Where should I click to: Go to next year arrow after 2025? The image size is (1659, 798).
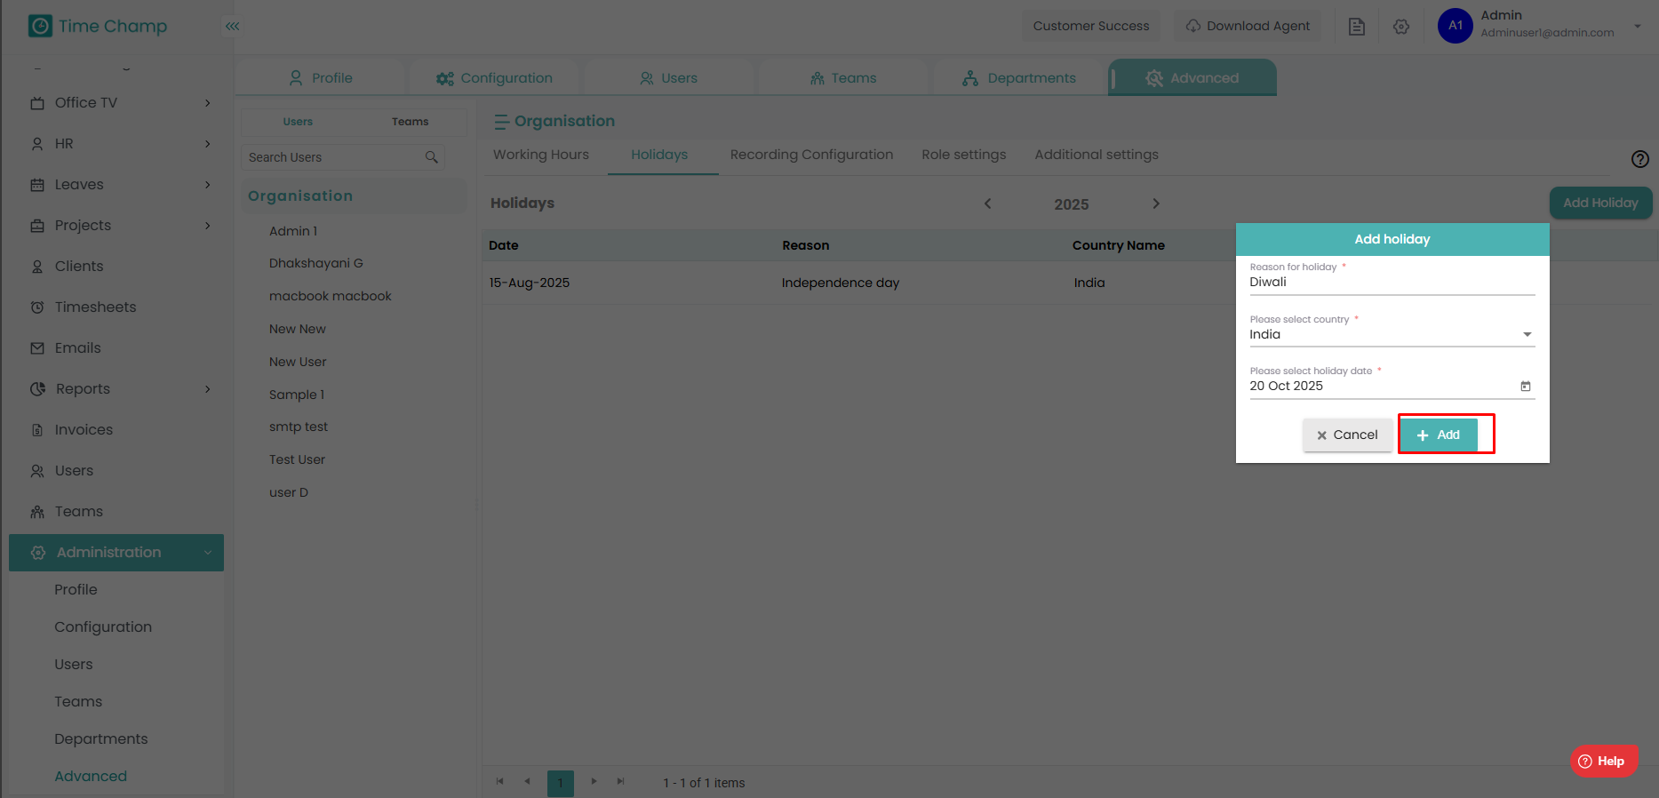click(x=1156, y=203)
